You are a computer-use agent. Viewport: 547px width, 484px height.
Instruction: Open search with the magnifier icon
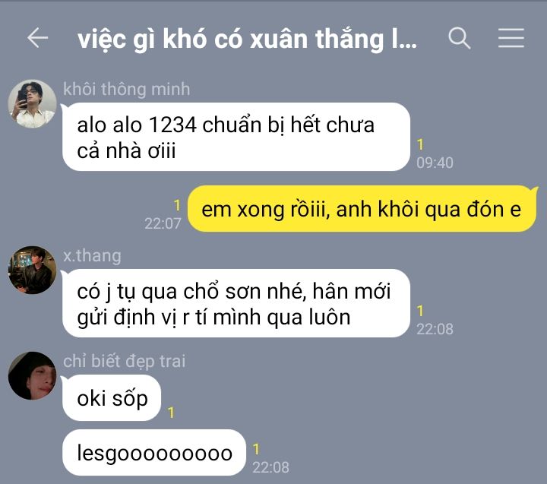pos(459,38)
